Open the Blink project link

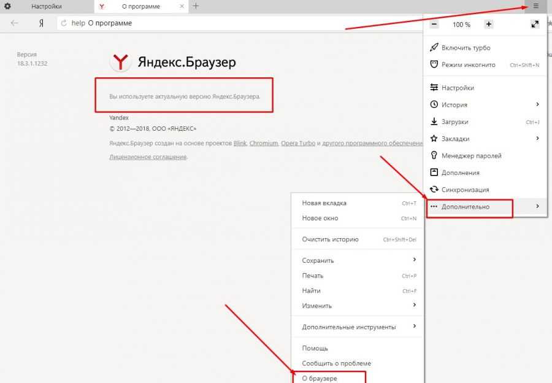click(x=240, y=144)
